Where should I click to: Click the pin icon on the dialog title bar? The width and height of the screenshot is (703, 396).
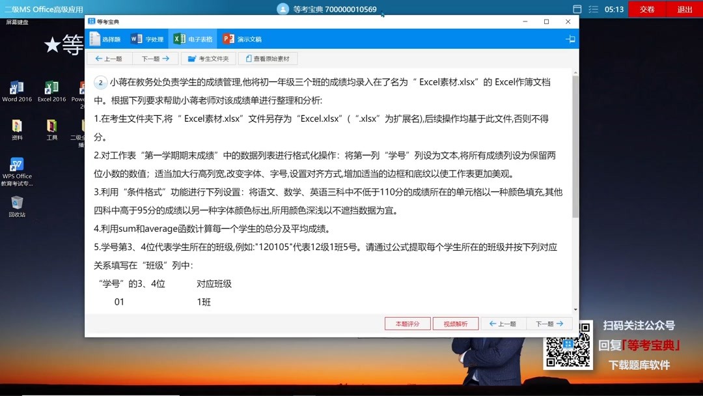click(570, 38)
